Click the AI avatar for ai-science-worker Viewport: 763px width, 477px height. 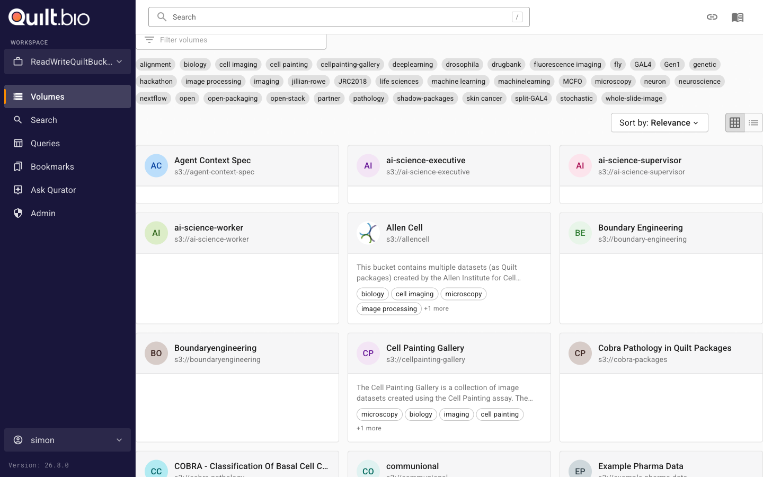click(x=156, y=233)
